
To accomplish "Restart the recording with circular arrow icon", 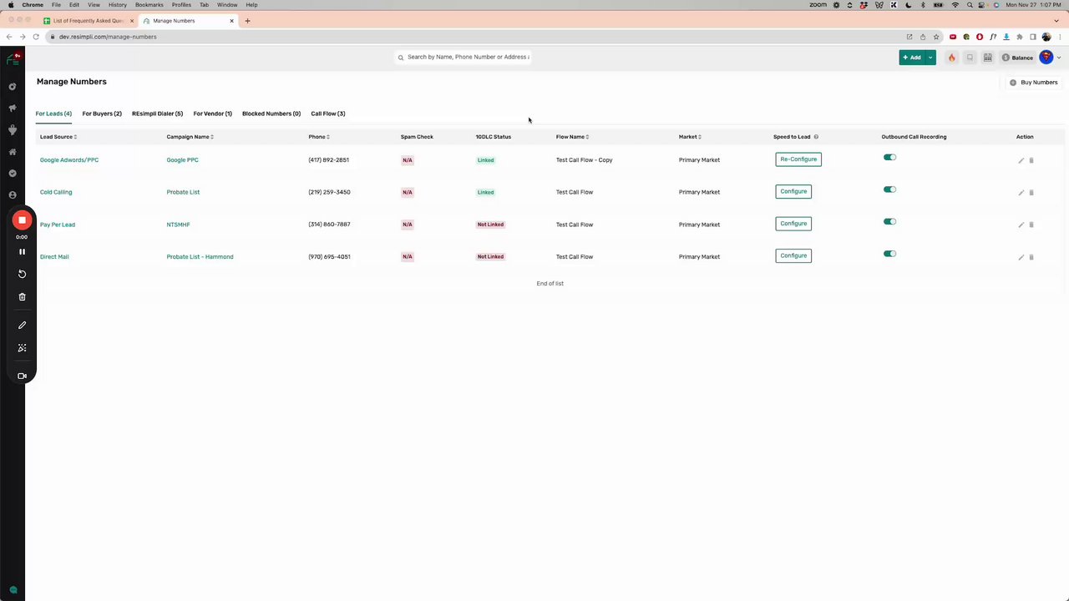I will click(22, 274).
